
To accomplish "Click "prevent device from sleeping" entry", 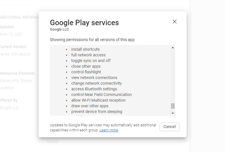I will point(97,112).
